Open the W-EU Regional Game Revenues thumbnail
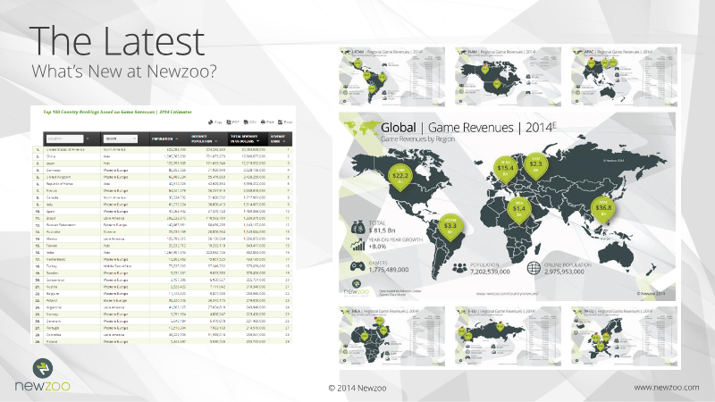 (x=624, y=336)
